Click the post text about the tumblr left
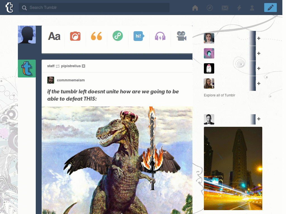 tap(113, 95)
